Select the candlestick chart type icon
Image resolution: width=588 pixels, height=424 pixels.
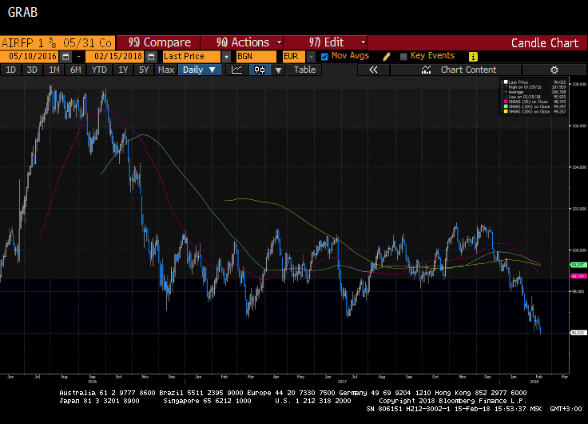point(260,70)
